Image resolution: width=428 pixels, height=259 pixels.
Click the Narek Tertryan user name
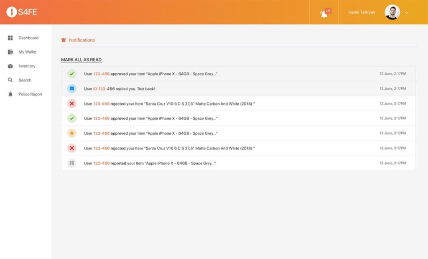[x=362, y=12]
